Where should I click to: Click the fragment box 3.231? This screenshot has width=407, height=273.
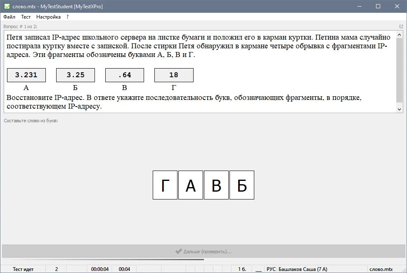pyautogui.click(x=26, y=75)
